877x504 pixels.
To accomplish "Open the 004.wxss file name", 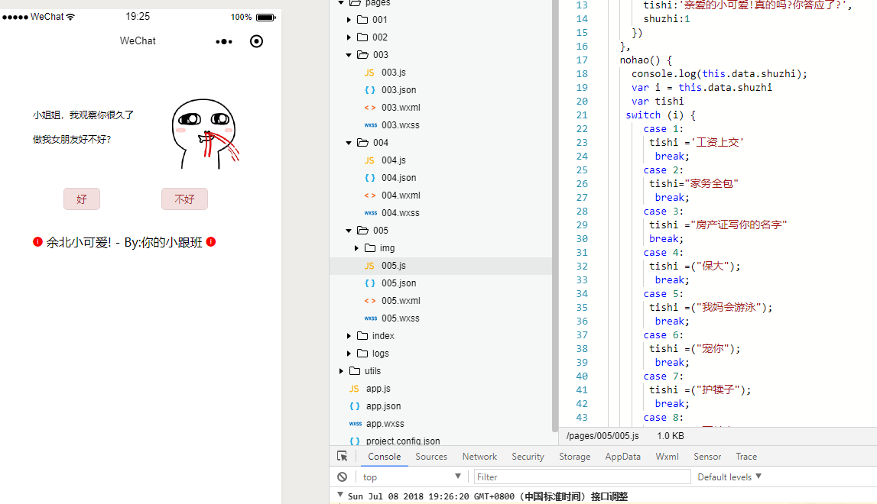I will click(x=401, y=213).
